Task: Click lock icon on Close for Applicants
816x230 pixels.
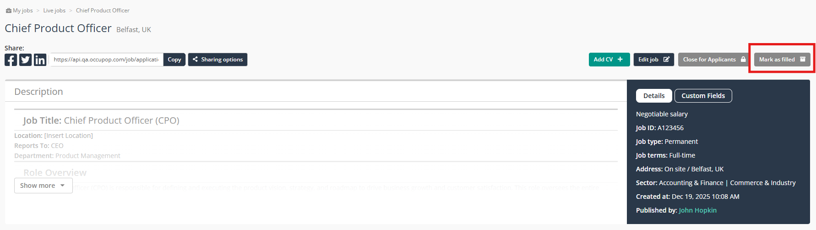Action: pyautogui.click(x=743, y=60)
